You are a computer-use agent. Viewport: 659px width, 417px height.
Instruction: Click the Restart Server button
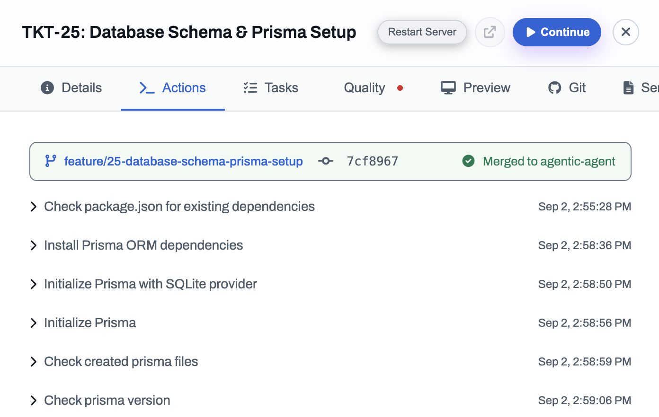(422, 32)
